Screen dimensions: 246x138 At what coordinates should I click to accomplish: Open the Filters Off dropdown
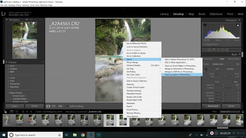230,112
